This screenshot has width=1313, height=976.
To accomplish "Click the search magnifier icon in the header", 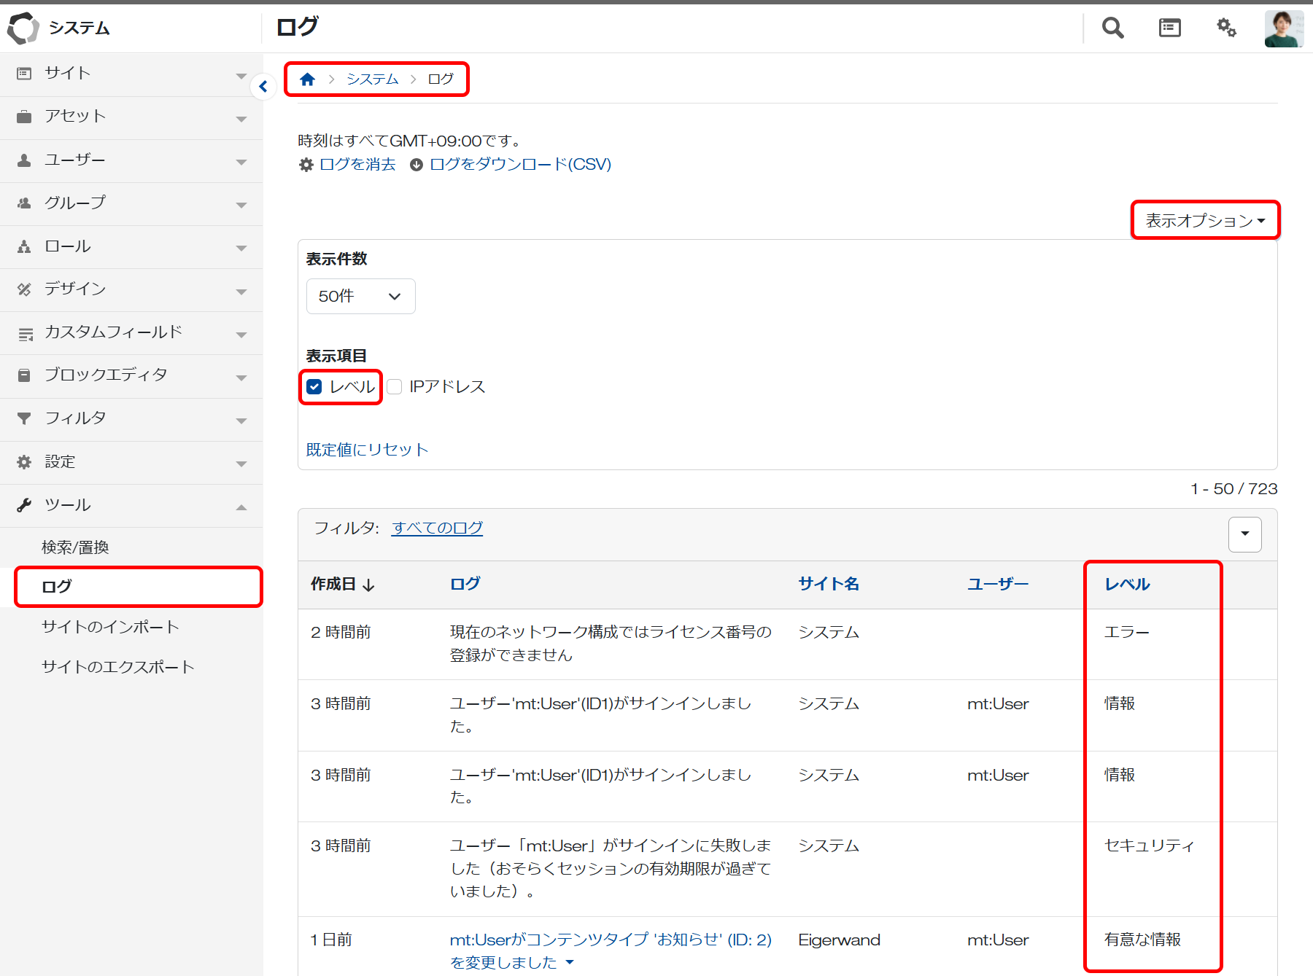I will coord(1112,28).
